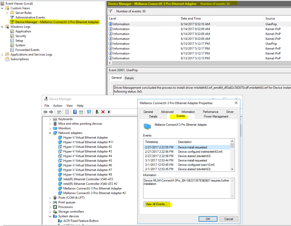The width and height of the screenshot is (291, 226).
Task: Switch to the Advanced tab in Properties
Action: pos(167,112)
